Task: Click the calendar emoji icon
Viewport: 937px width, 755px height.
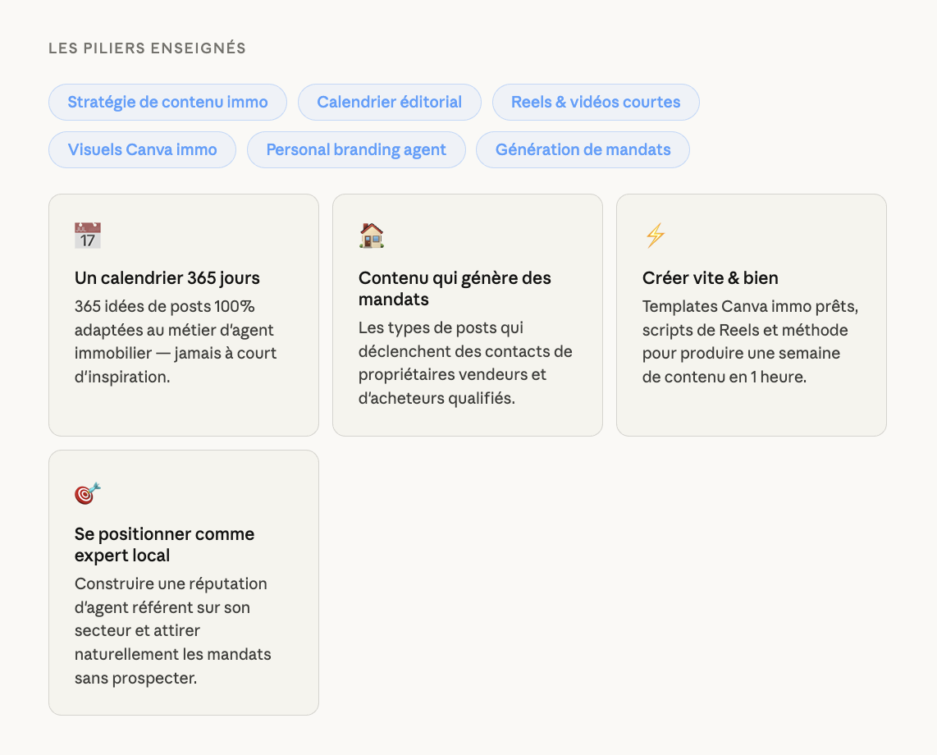Action: [x=88, y=236]
